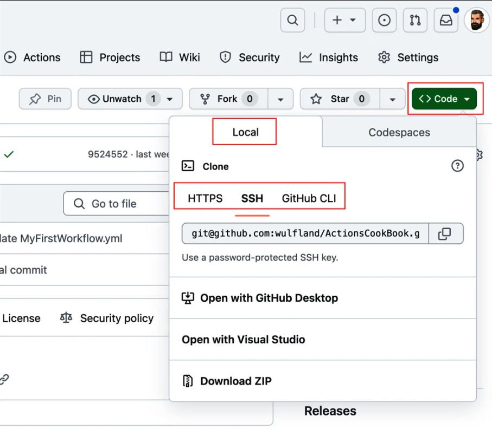492x429 pixels.
Task: Switch to the Codespaces tab
Action: 399,132
